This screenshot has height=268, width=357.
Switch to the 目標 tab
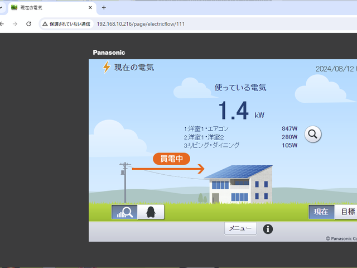[346, 212]
